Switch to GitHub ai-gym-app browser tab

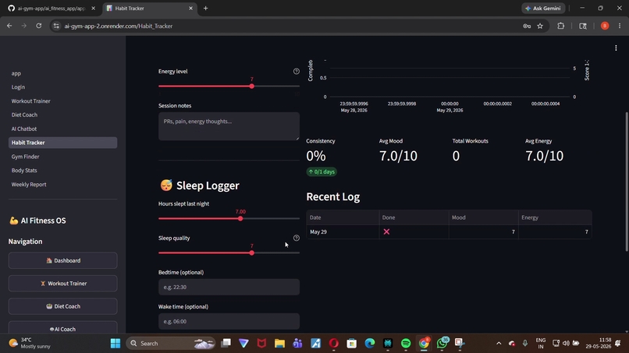[51, 8]
